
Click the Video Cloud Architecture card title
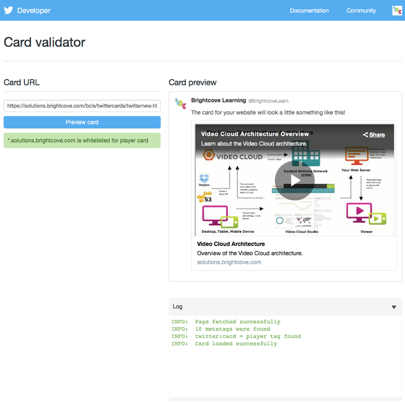(x=231, y=244)
